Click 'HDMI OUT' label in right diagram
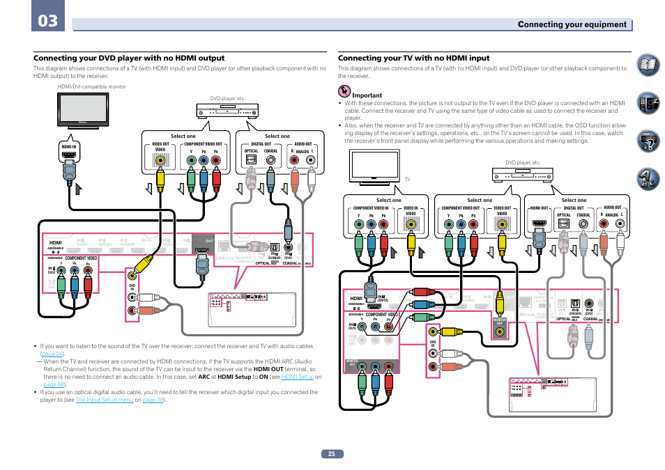 point(539,208)
